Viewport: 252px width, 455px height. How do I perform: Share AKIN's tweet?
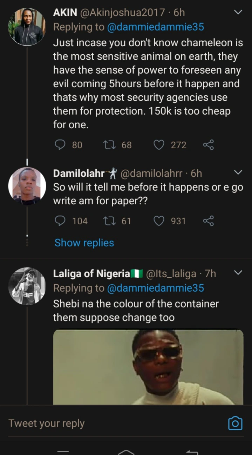208,145
